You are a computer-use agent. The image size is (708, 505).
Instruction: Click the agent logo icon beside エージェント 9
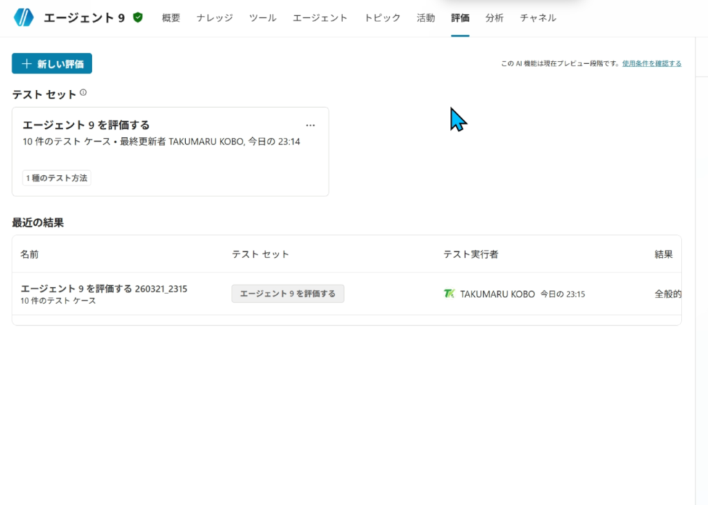[24, 18]
